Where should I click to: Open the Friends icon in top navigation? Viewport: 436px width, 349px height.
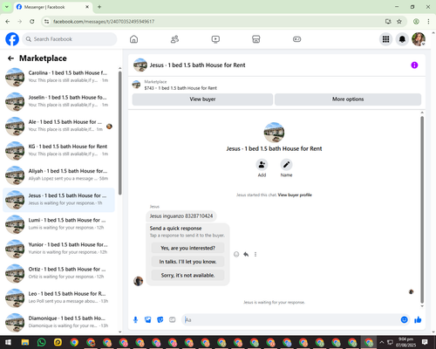174,39
